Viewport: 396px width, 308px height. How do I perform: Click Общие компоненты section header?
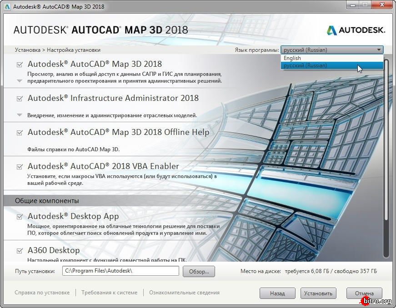(47, 201)
